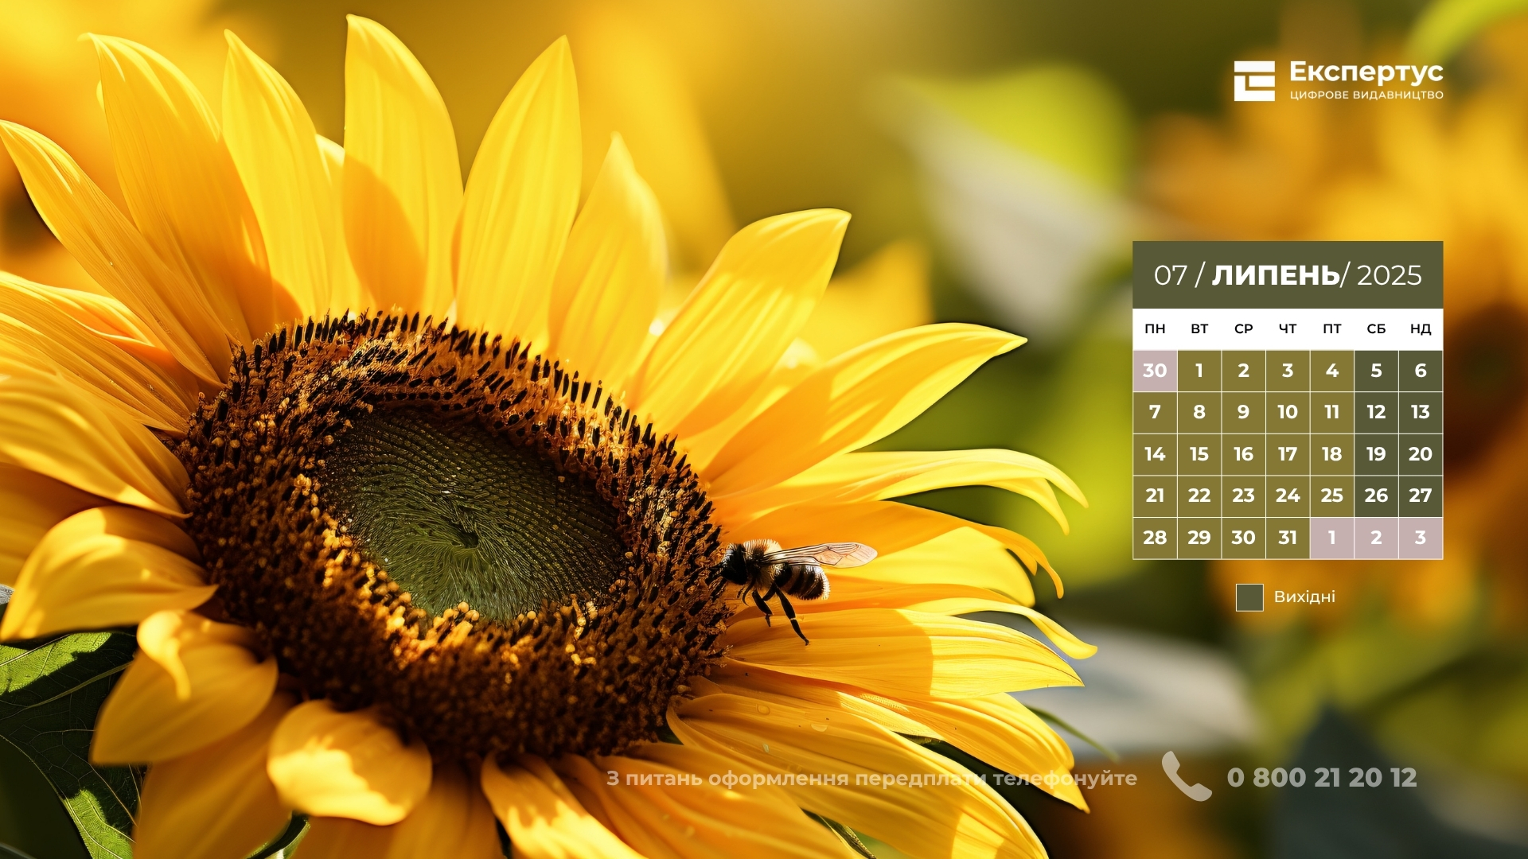Click the Вихідні legend color square
Image resolution: width=1528 pixels, height=859 pixels.
(x=1249, y=597)
